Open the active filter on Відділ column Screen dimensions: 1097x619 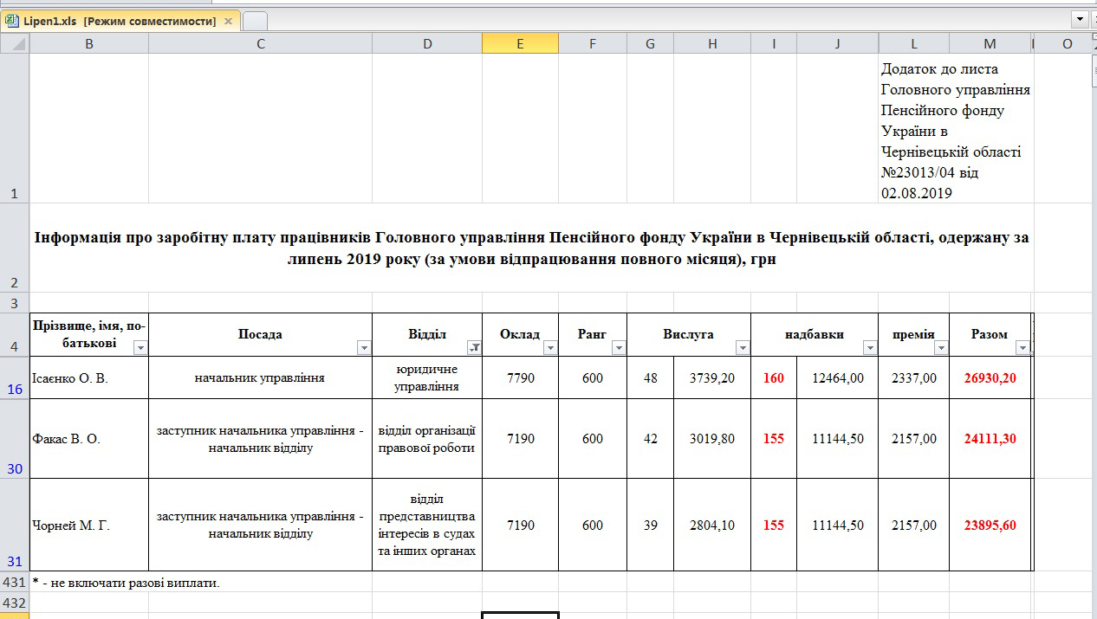click(x=474, y=347)
